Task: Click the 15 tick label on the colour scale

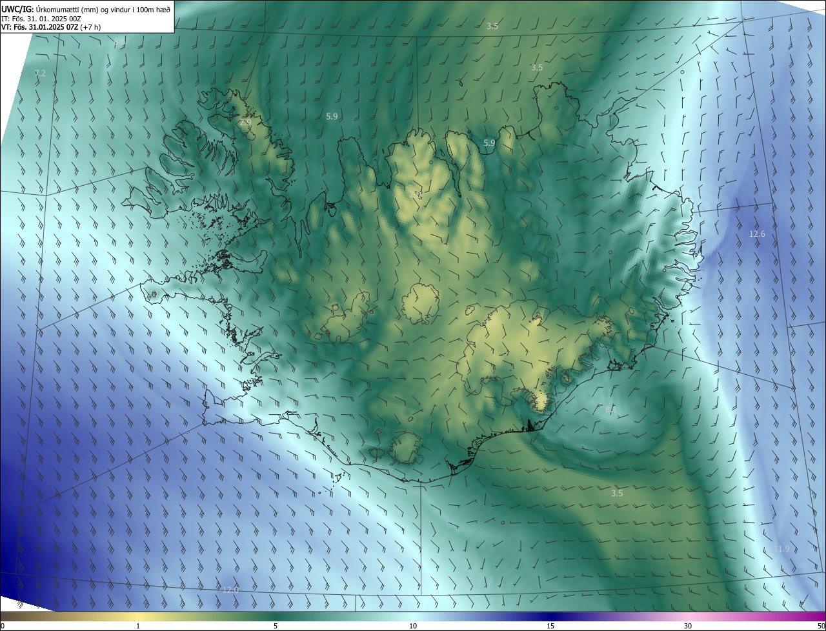Action: click(x=550, y=626)
